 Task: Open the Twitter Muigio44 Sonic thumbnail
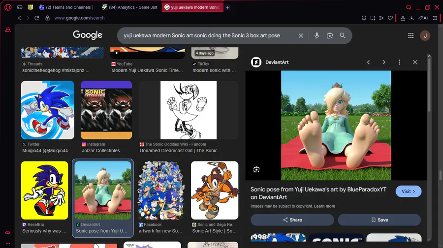(47, 110)
